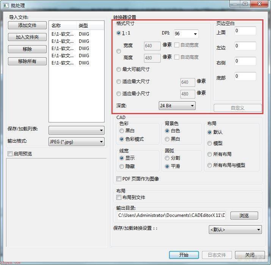
Task: Click the 加入文件夹 button
Action: tap(27, 37)
